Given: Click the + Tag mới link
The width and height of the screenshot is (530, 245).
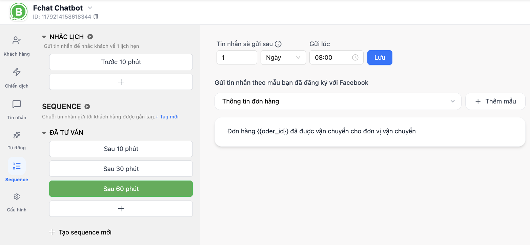Looking at the screenshot, I should 167,117.
